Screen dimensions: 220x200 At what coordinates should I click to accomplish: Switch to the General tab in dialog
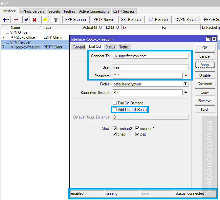coord(79,47)
